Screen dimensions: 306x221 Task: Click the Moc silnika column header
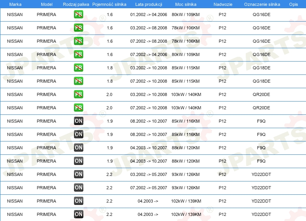tap(186, 4)
